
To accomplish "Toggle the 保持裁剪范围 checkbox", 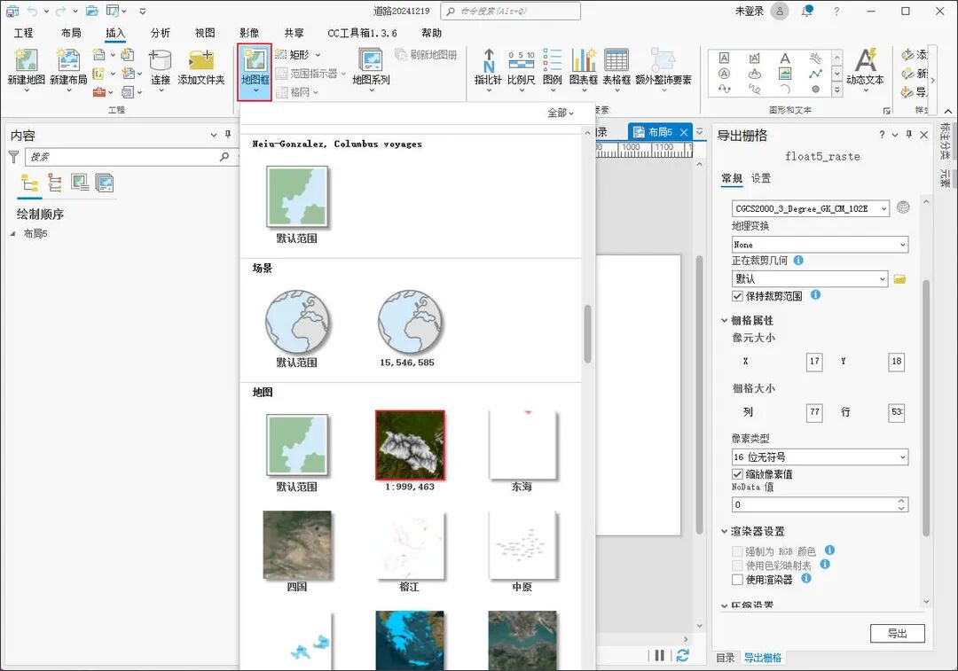I will [x=737, y=296].
